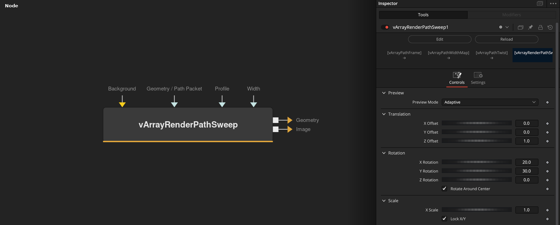The width and height of the screenshot is (560, 225).
Task: Select the [vArrayPathWidthMap] node step
Action: tap(448, 55)
